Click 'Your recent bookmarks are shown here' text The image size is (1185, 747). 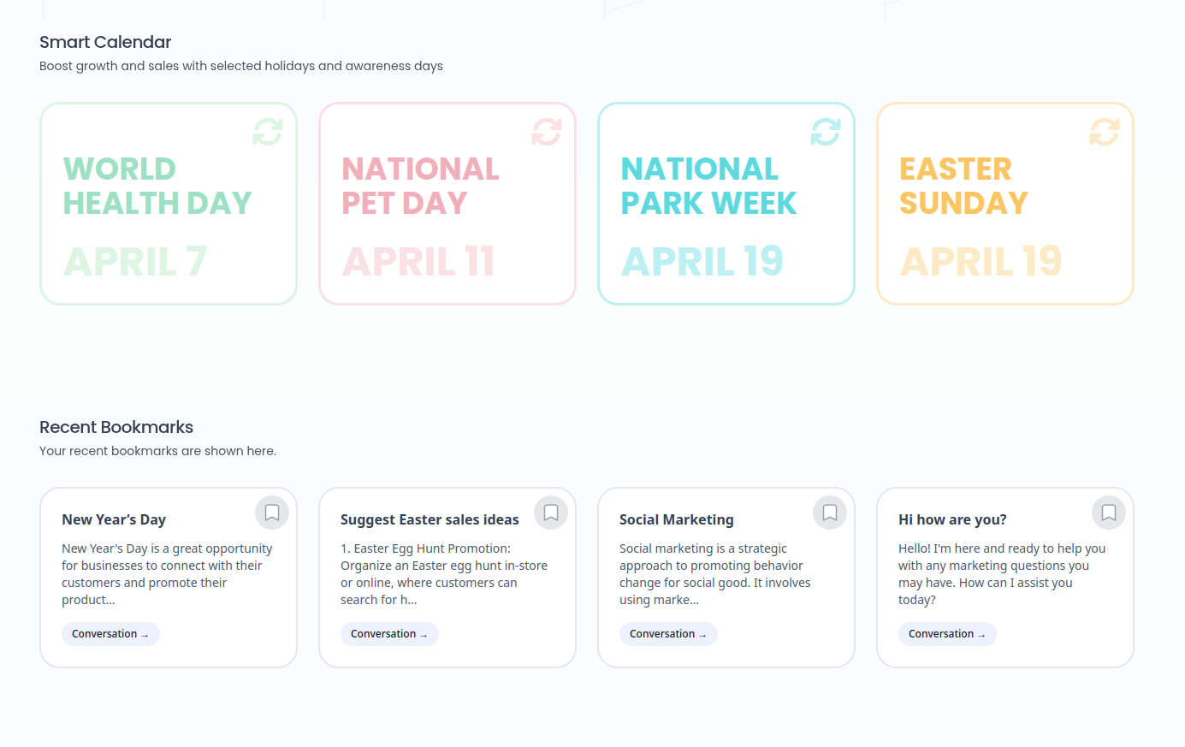point(158,451)
